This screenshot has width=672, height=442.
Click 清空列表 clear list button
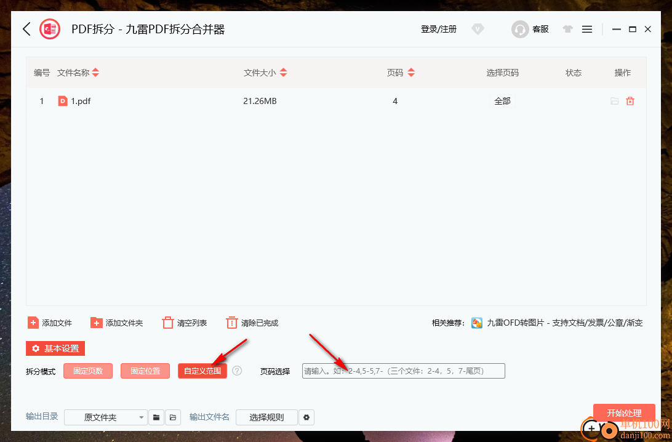pos(184,323)
